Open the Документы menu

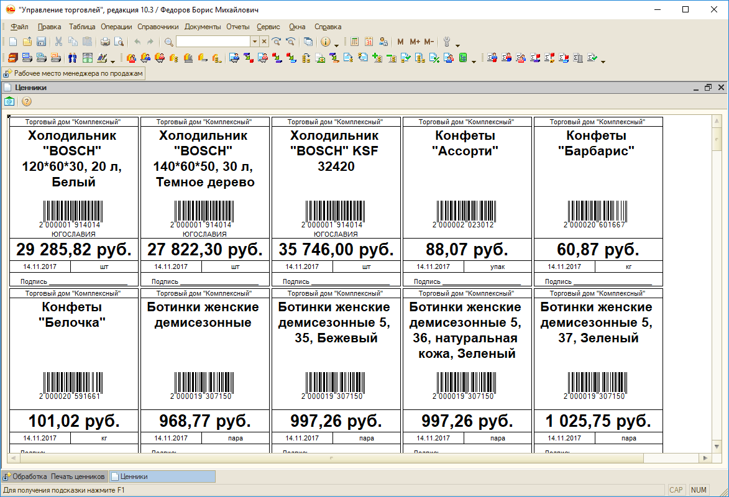(203, 27)
